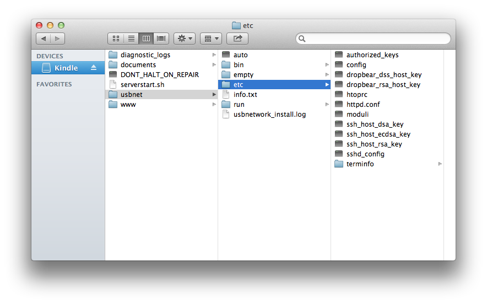
Task: Click the search field
Action: point(373,39)
